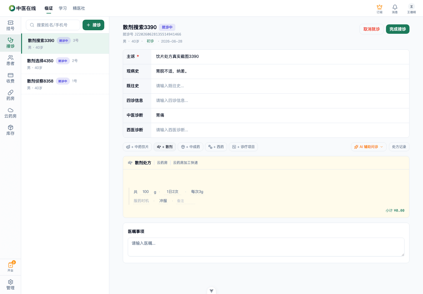Viewport: 423px width, 294px height.
Task: Add a 西药 prescription
Action: (216, 147)
